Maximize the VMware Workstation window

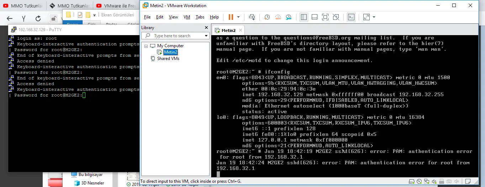[x=454, y=5]
